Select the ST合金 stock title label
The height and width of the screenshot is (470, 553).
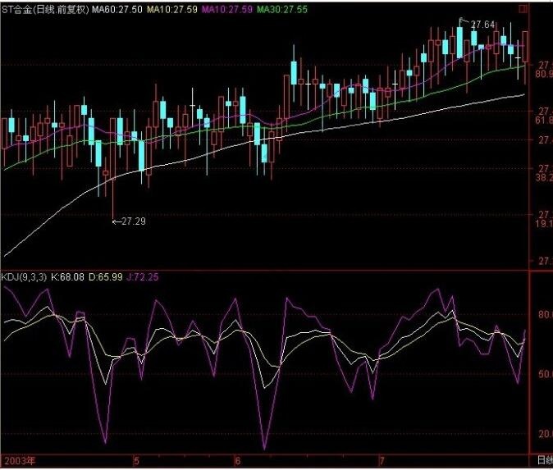(21, 8)
